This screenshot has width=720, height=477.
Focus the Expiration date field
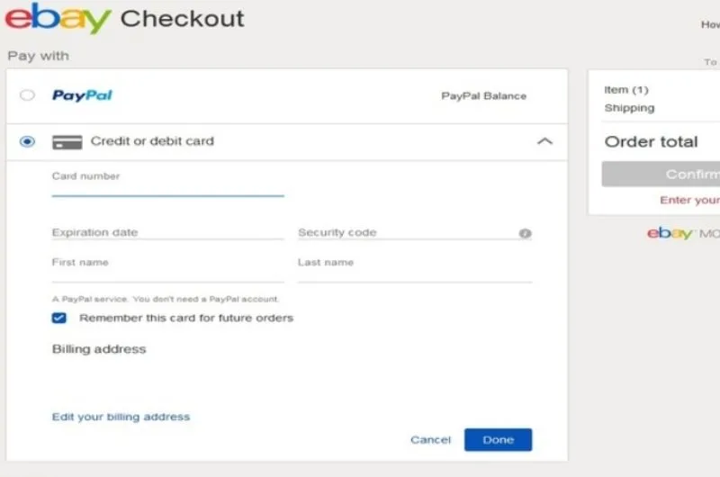[167, 232]
